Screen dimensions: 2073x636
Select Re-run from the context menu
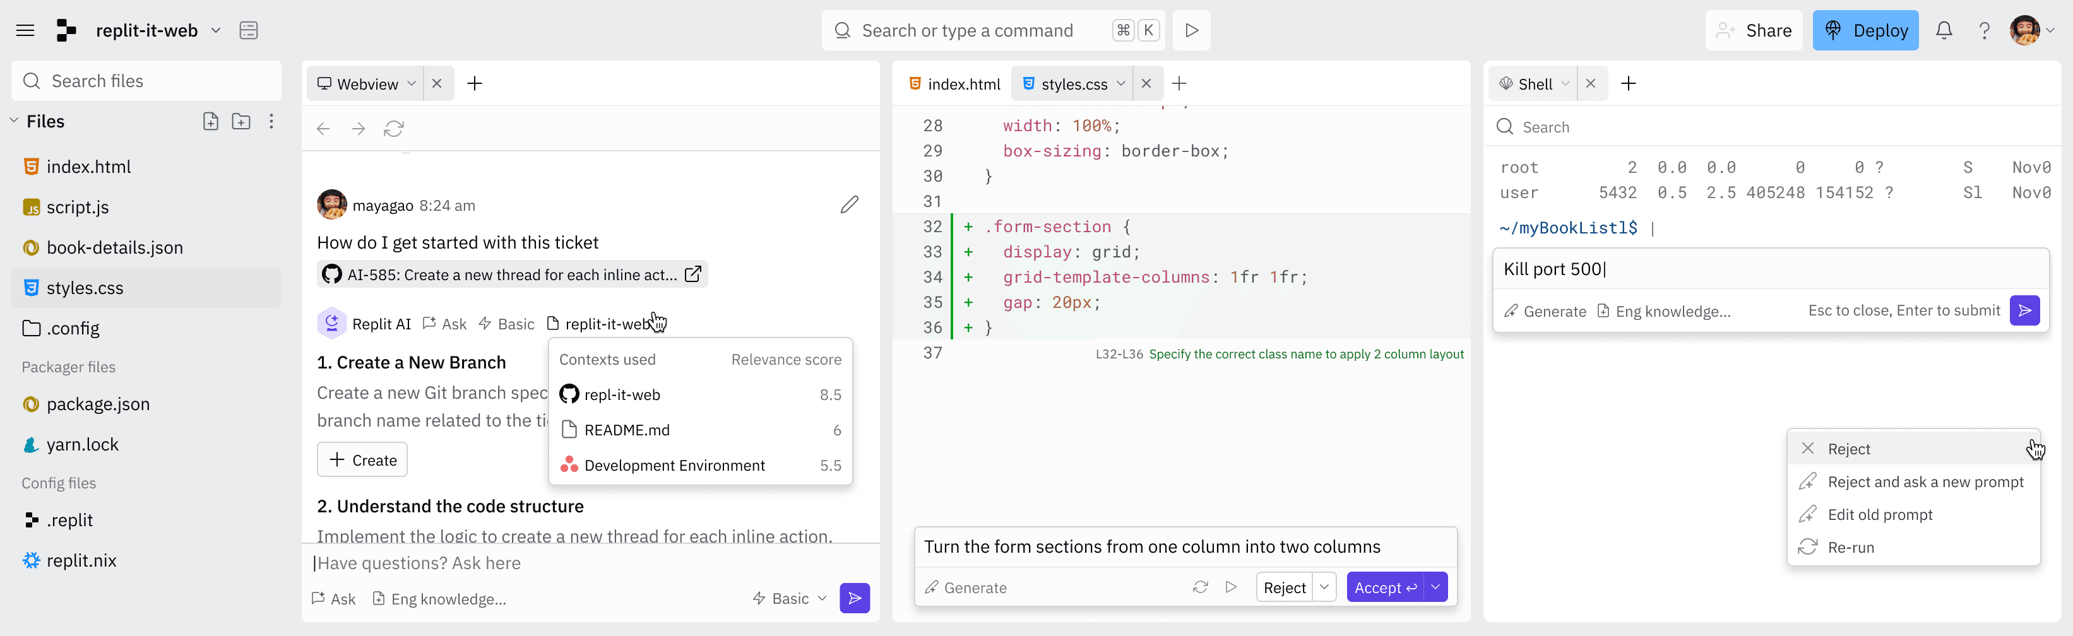(x=1851, y=547)
